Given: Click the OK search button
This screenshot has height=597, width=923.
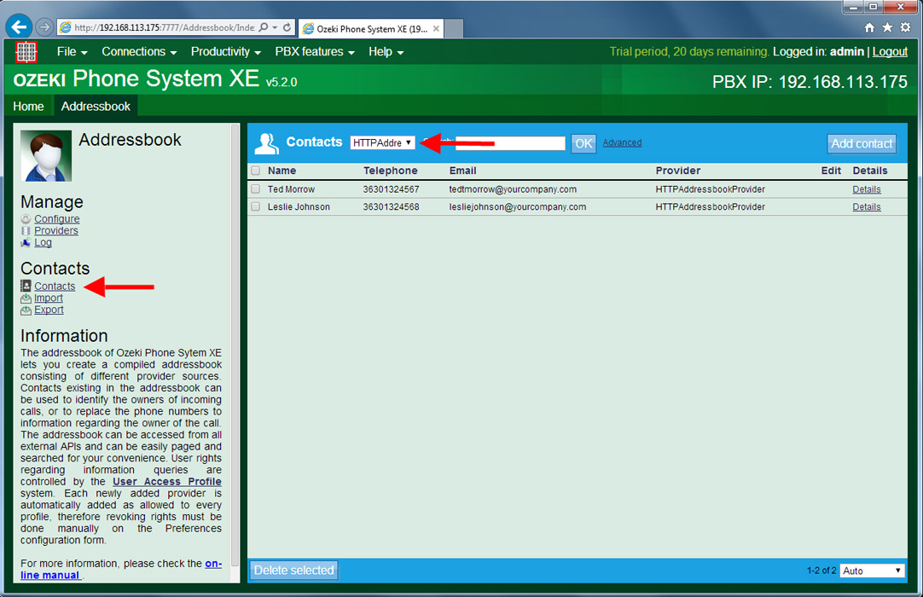Looking at the screenshot, I should [x=583, y=143].
